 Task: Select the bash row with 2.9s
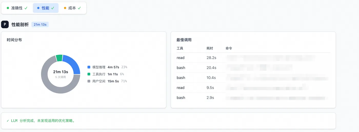253,98
